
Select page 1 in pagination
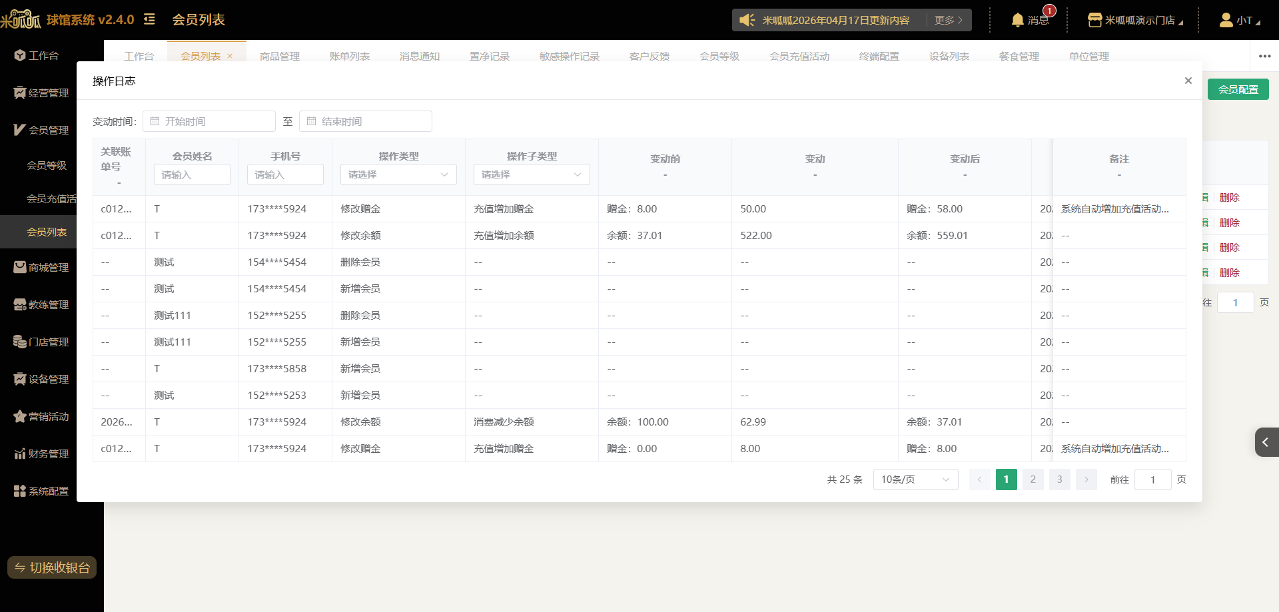[1006, 479]
